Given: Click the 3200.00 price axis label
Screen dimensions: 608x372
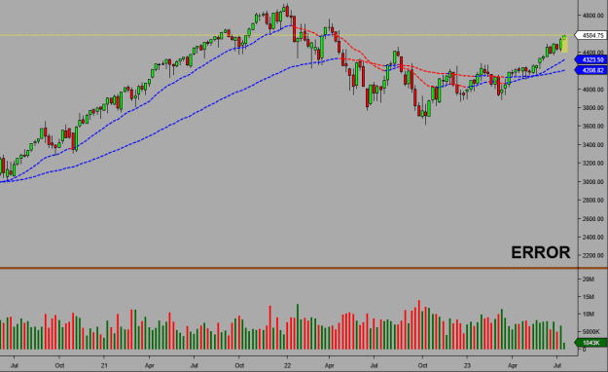Looking at the screenshot, I should (592, 163).
